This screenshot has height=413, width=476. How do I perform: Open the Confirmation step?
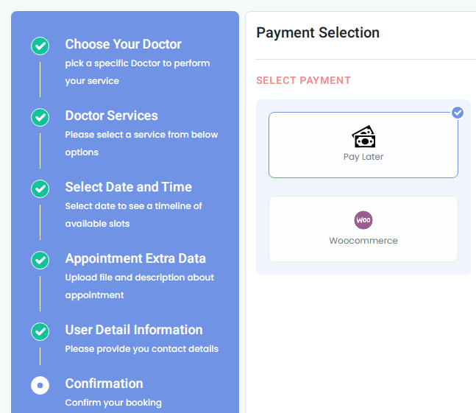tap(104, 384)
